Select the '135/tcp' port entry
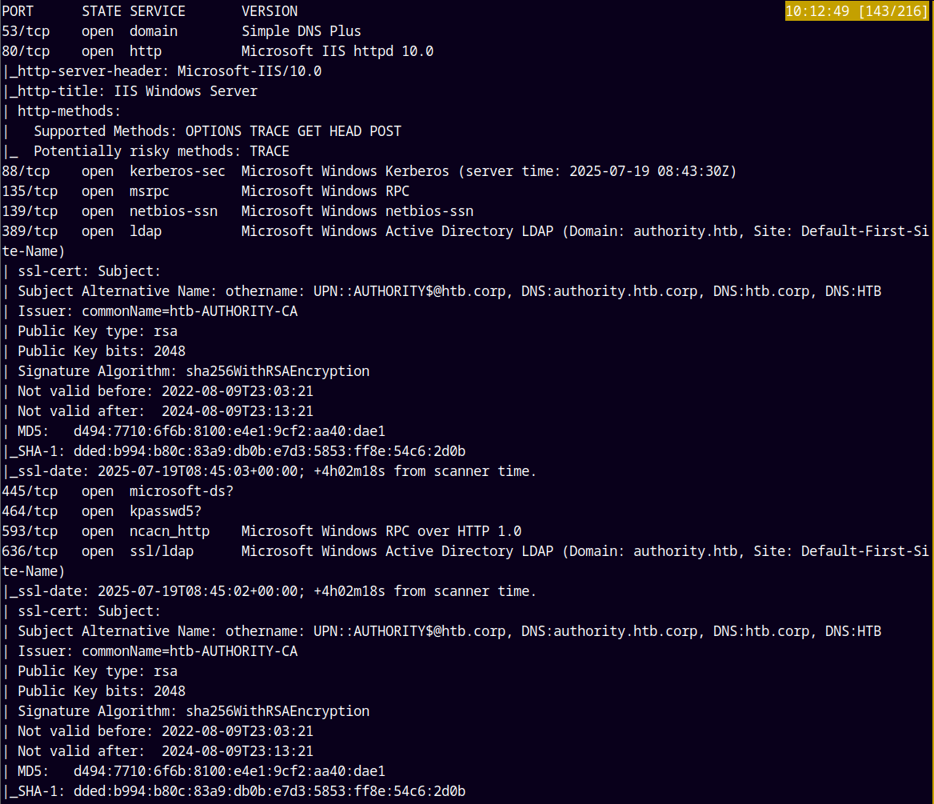934x804 pixels. (30, 191)
